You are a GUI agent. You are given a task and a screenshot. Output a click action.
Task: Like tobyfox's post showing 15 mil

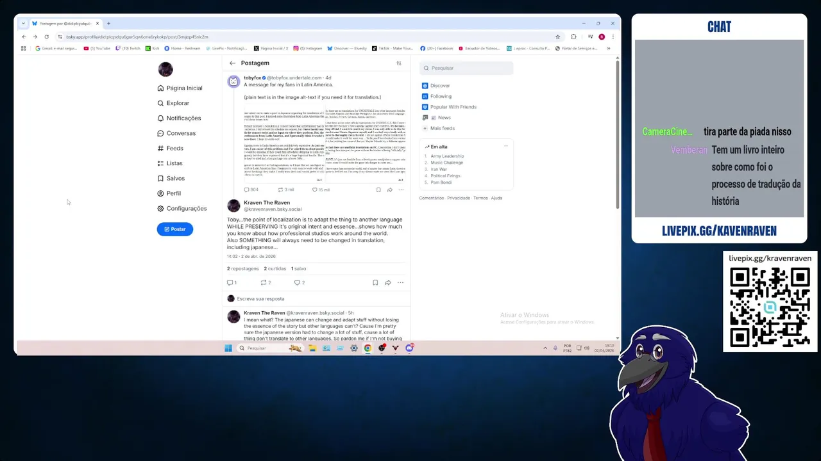[x=321, y=190]
